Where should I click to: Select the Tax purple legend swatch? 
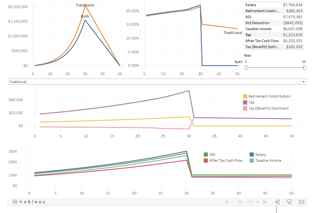click(x=245, y=102)
